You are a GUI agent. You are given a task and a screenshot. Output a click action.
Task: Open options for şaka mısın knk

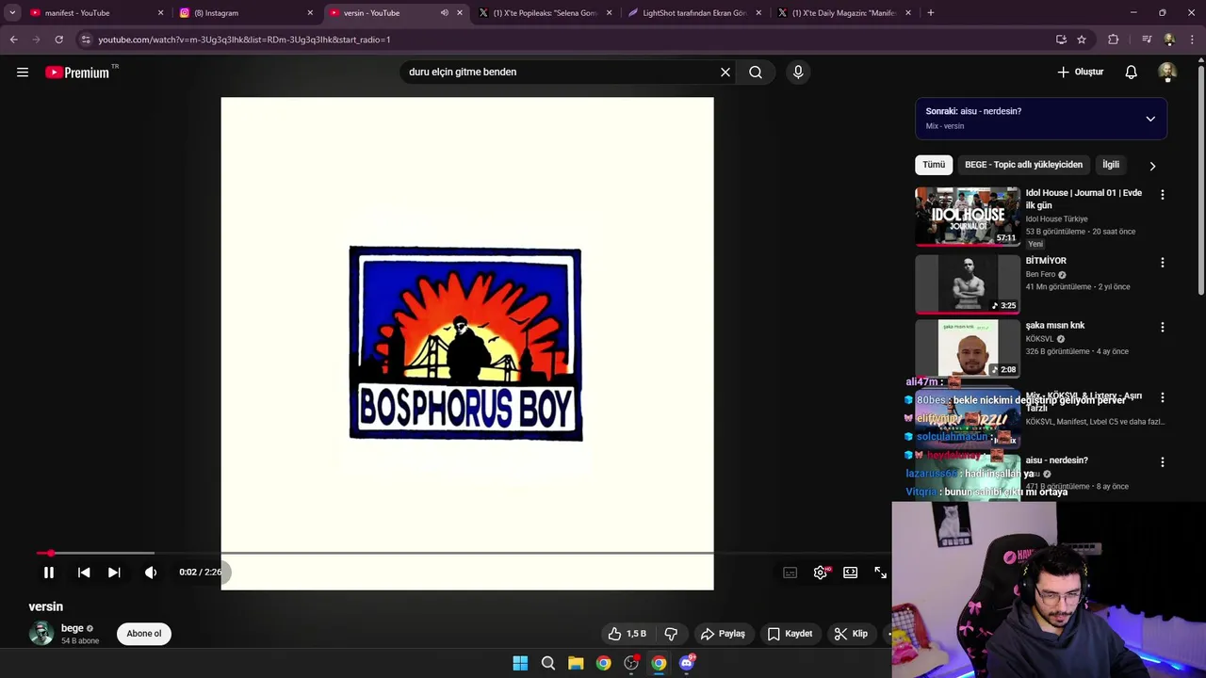1162,328
